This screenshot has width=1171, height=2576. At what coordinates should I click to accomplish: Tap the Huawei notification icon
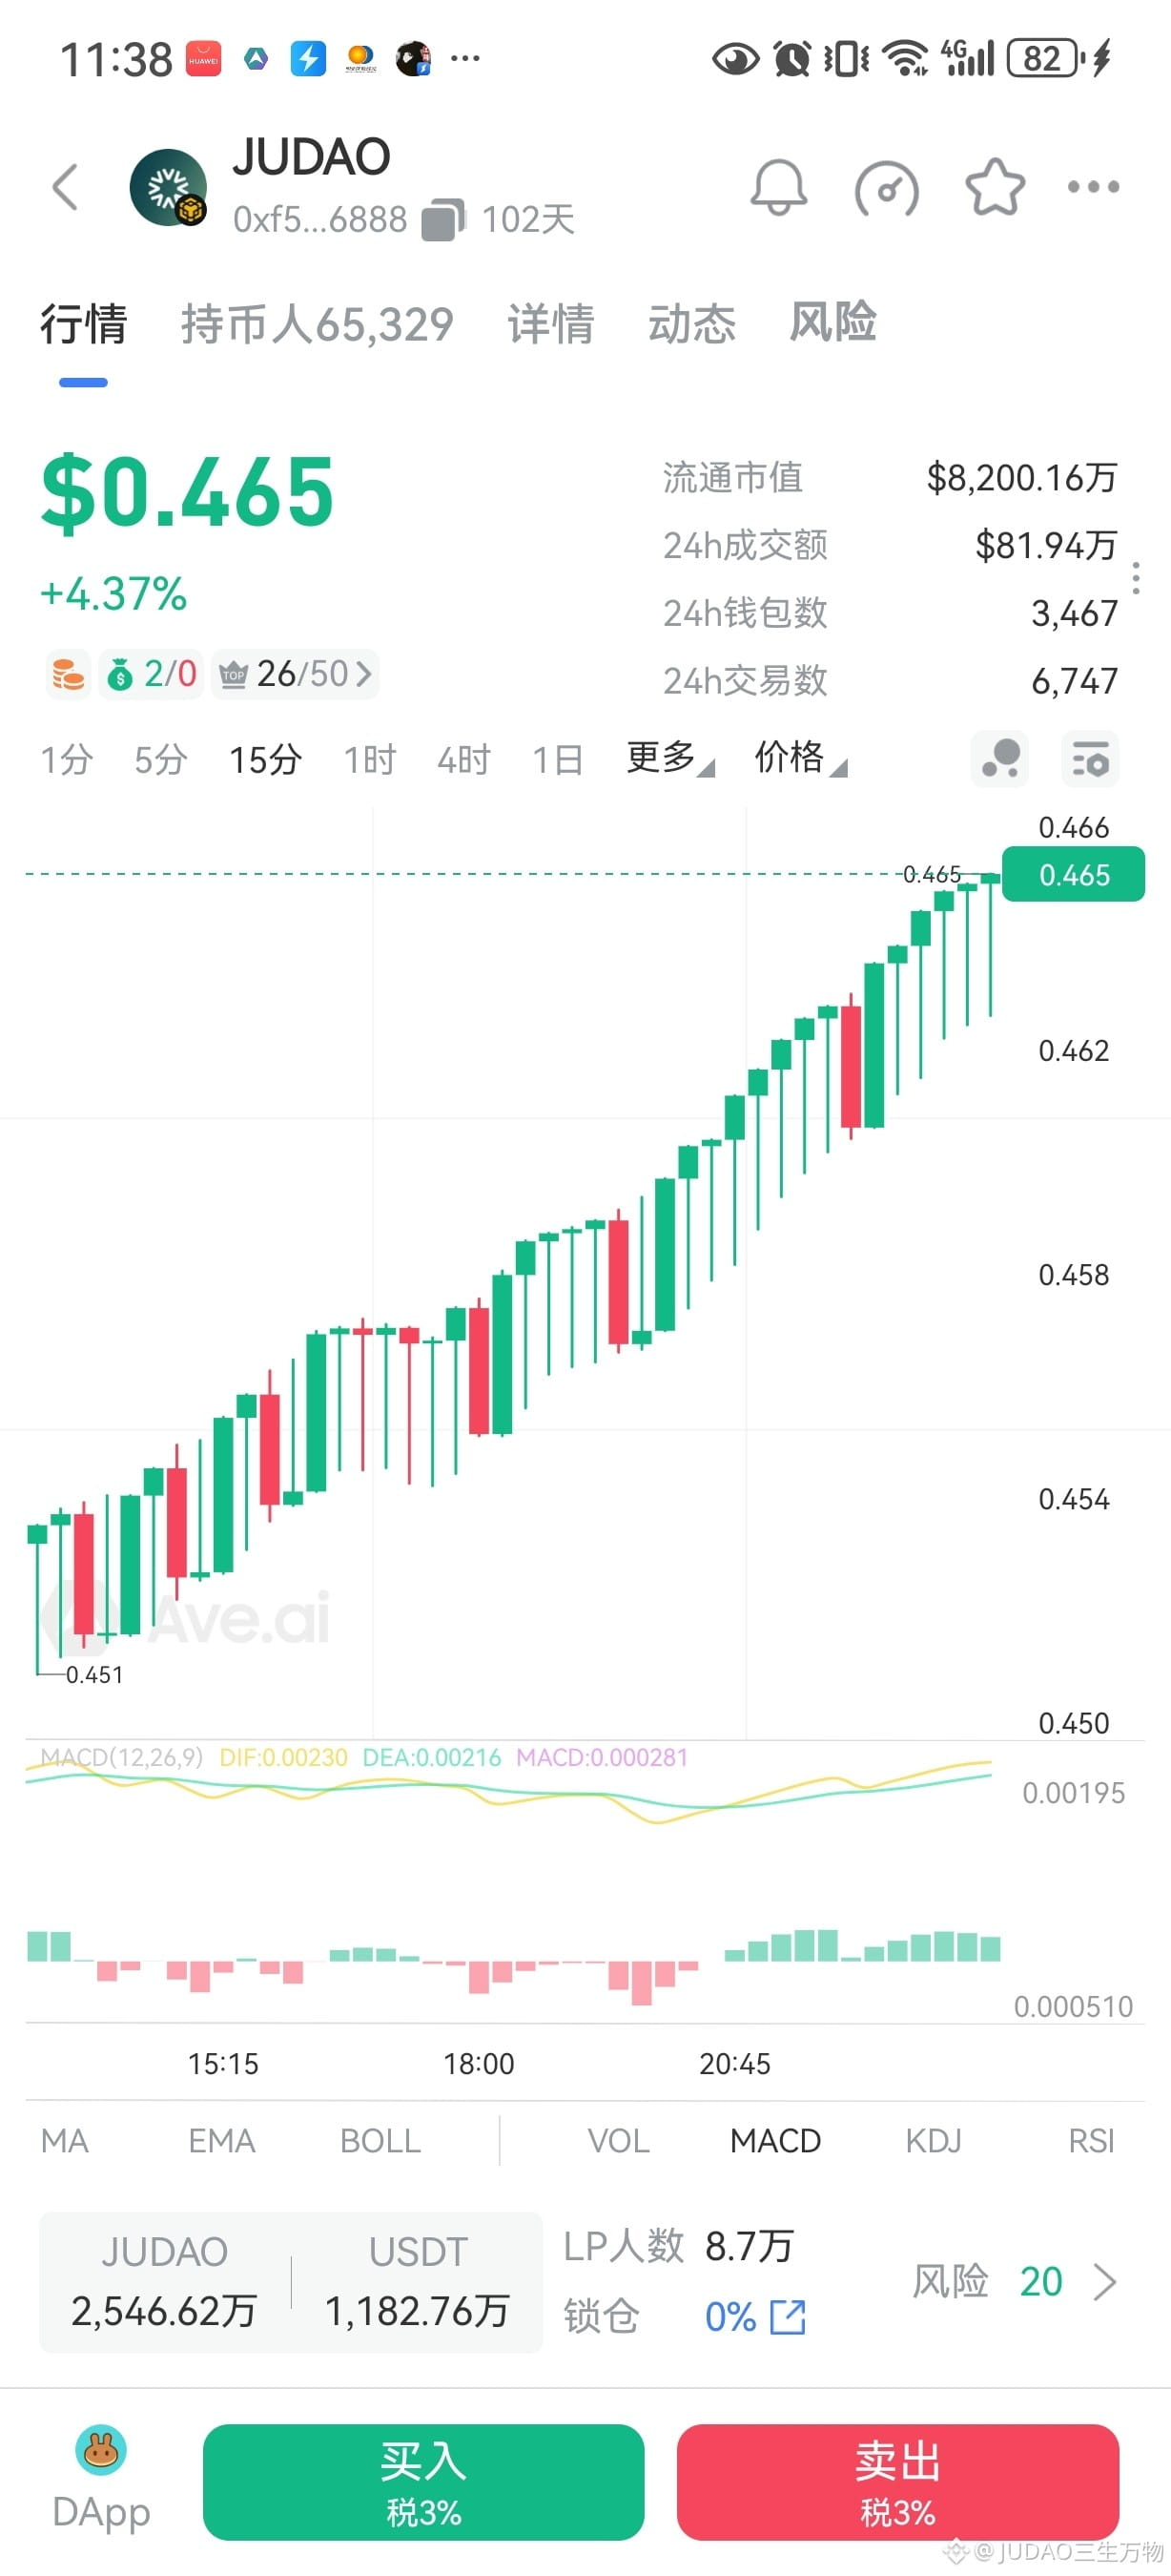pos(204,59)
